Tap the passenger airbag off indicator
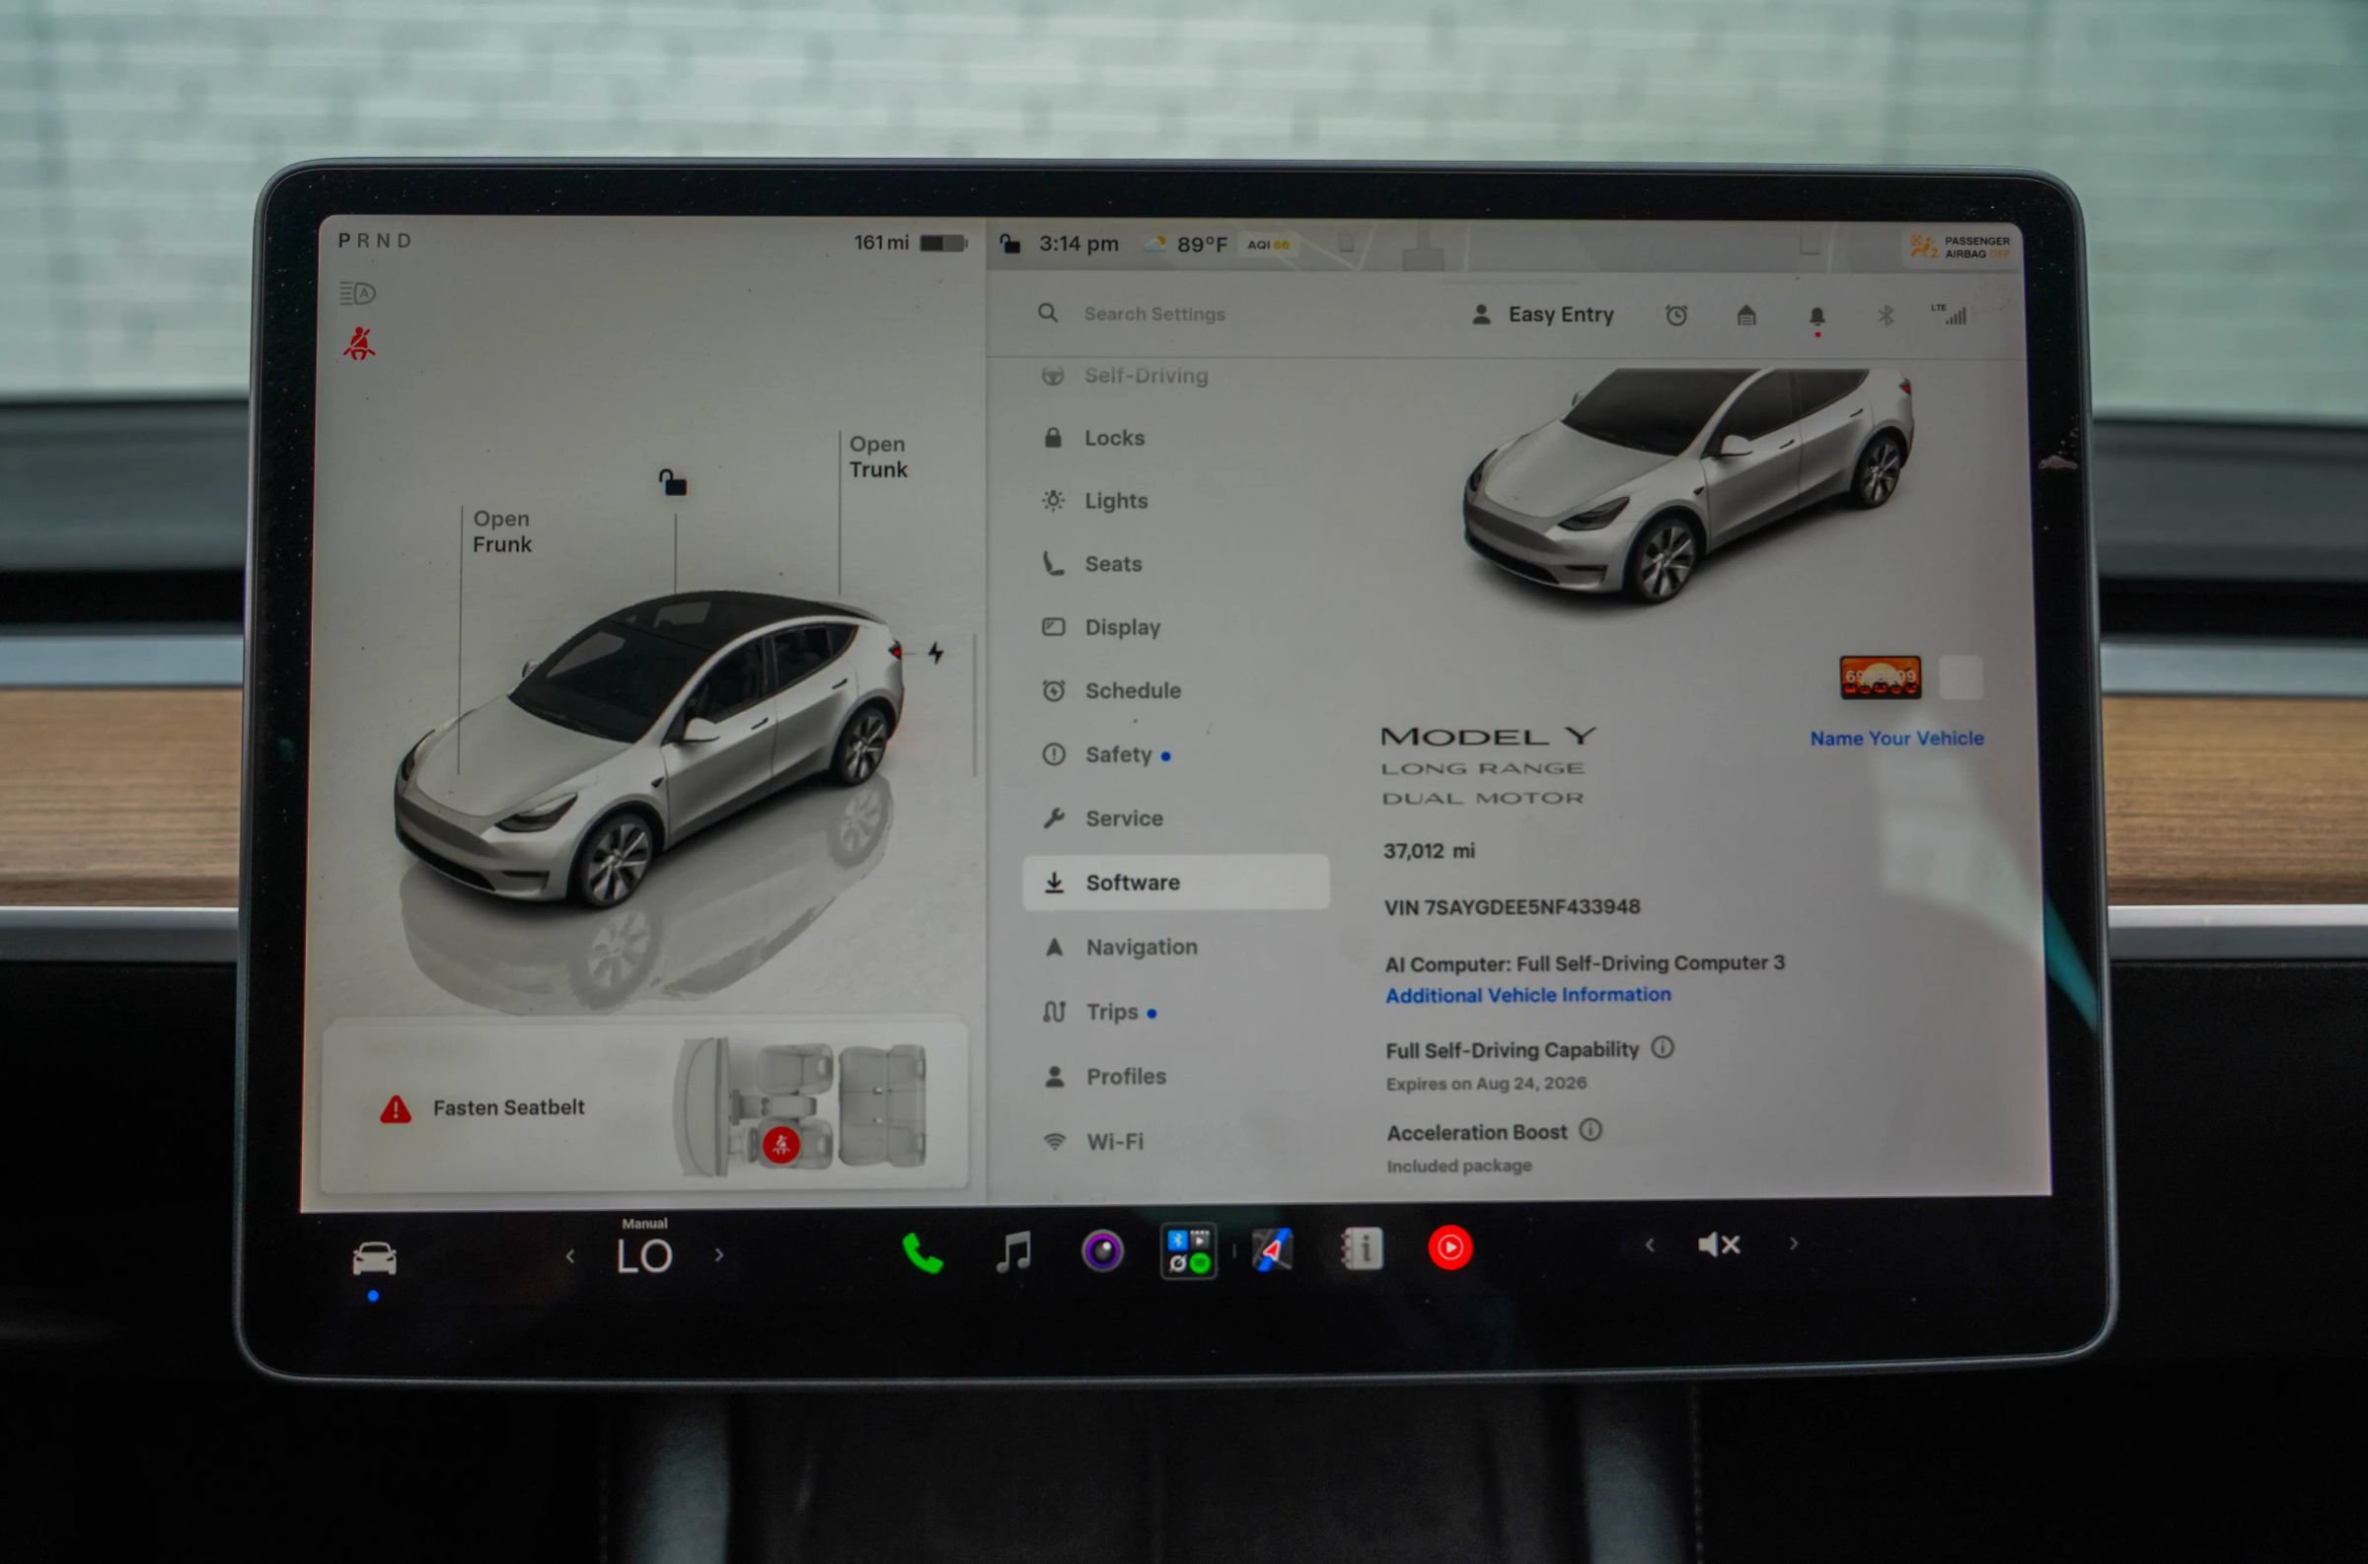 (1960, 247)
